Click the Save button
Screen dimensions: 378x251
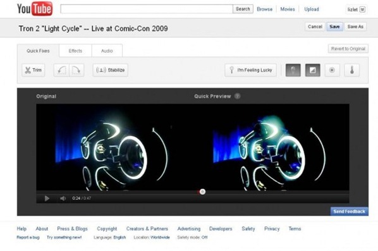coord(334,27)
